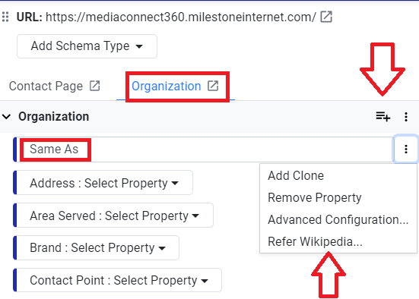
Task: Open Contact Page external link icon
Action: coord(94,86)
